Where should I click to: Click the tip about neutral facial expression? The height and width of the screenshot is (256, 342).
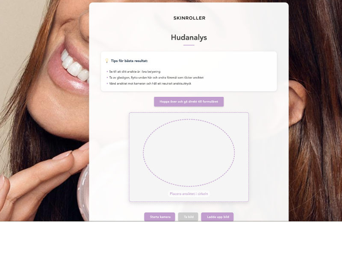[150, 84]
